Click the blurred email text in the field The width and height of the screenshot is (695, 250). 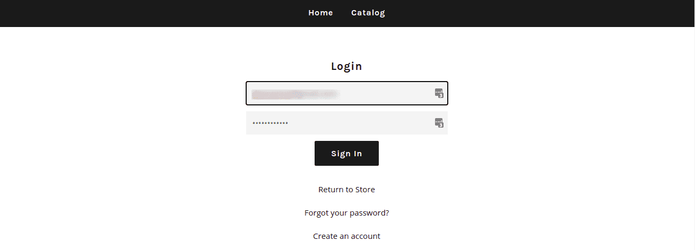[295, 94]
